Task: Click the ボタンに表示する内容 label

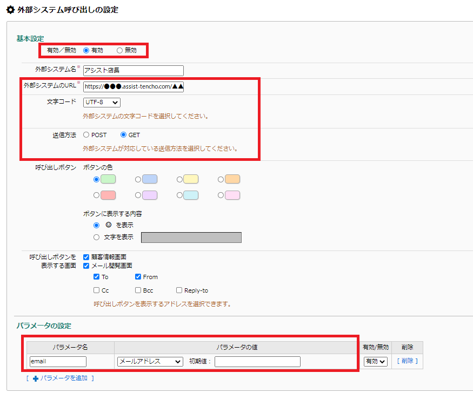Action: 112,214
